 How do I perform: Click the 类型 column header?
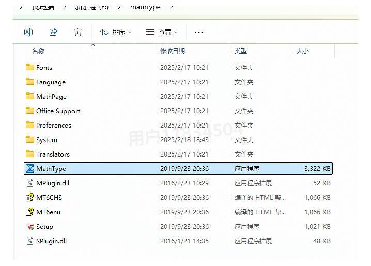[x=241, y=51]
